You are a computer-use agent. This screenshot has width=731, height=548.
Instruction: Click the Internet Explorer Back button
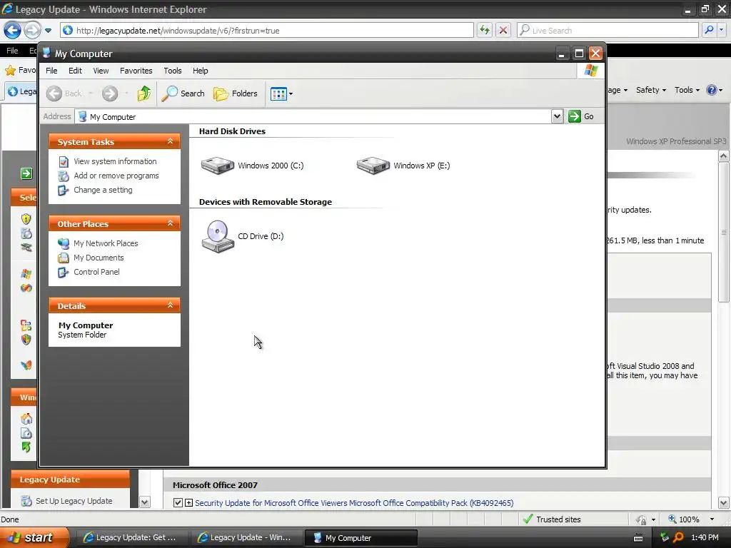coord(13,30)
